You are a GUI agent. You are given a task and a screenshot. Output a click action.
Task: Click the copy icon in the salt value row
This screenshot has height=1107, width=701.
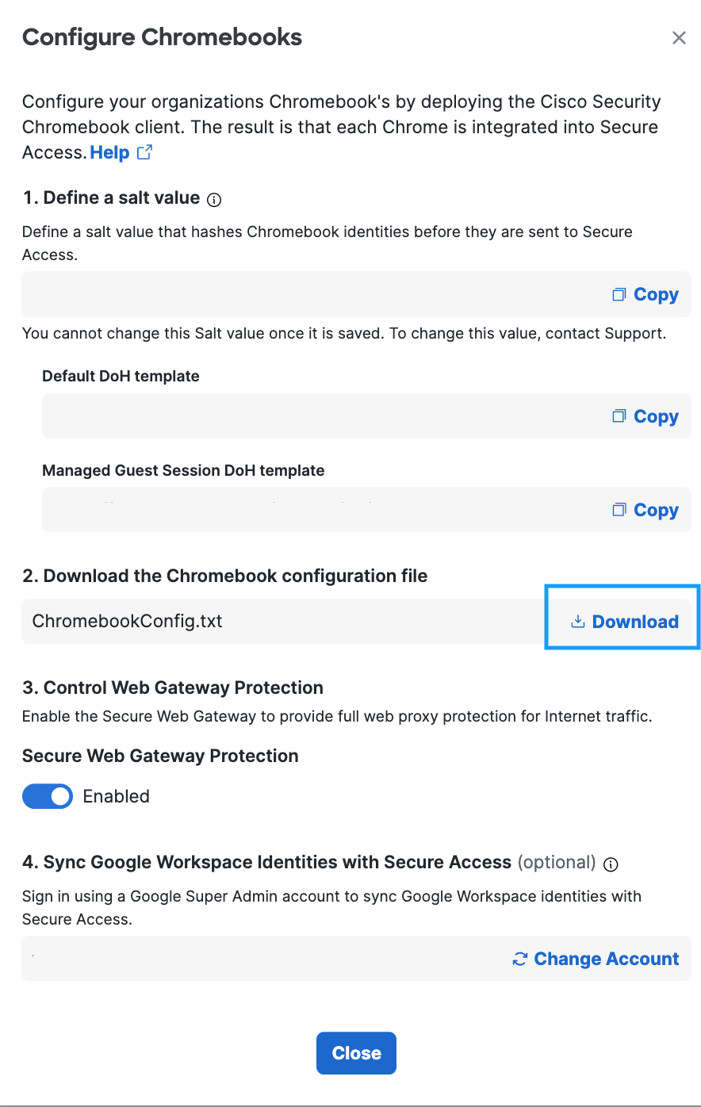point(619,294)
